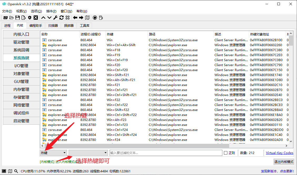The image size is (297, 175).
Task: Click the filter text input field
Action: point(166,153)
